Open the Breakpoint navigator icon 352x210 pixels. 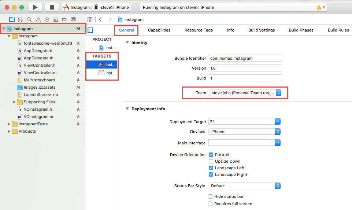(64, 19)
